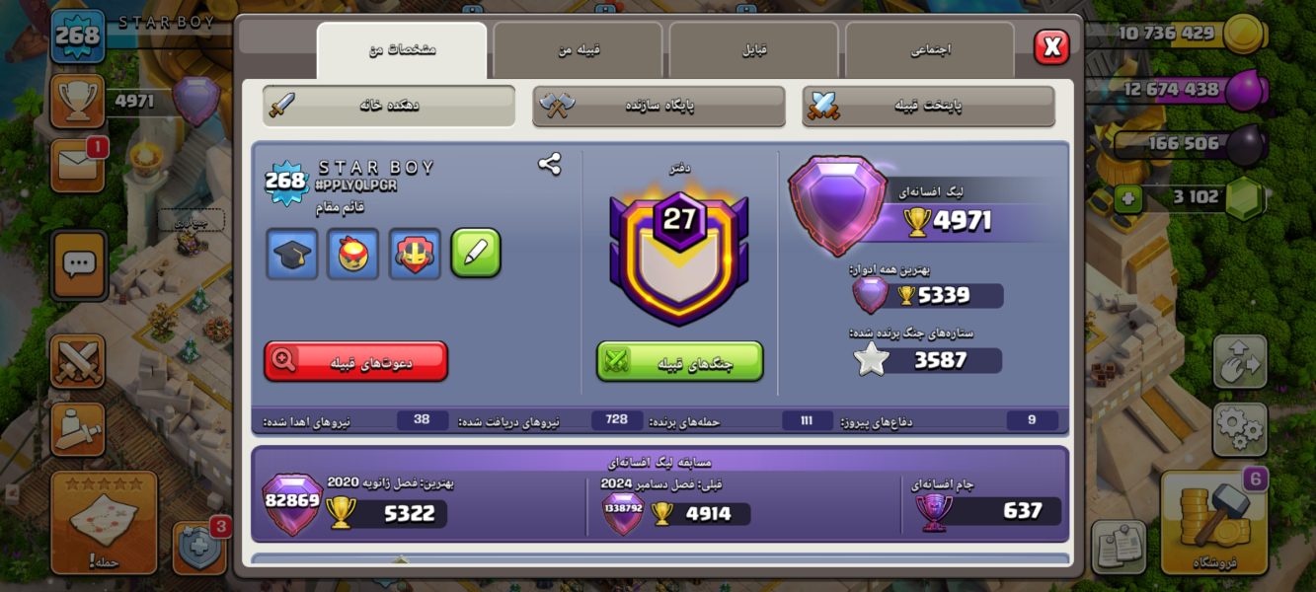Switch to the قبیله من tab
This screenshot has height=592, width=1316.
tap(578, 50)
